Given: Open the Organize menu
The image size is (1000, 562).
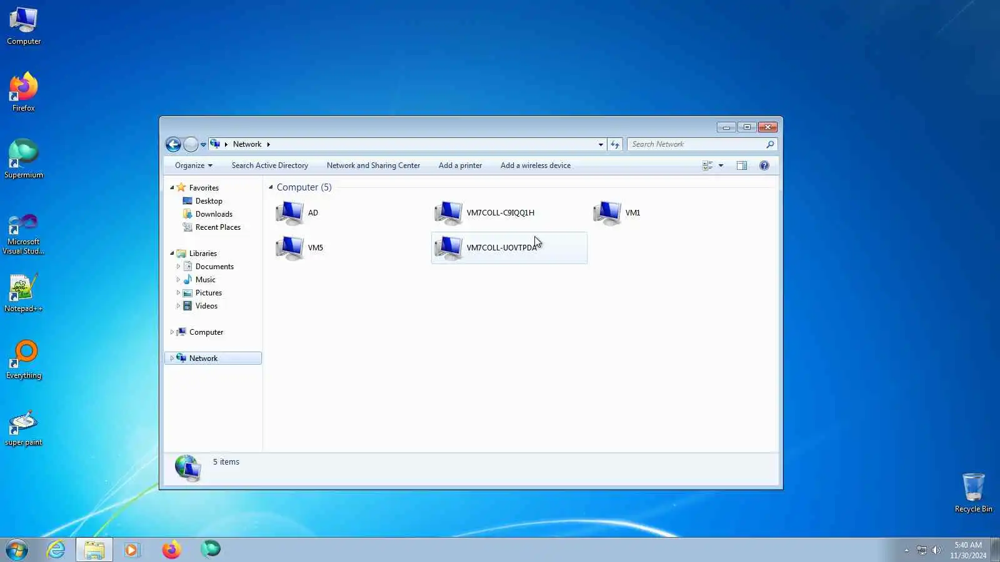Looking at the screenshot, I should tap(194, 165).
